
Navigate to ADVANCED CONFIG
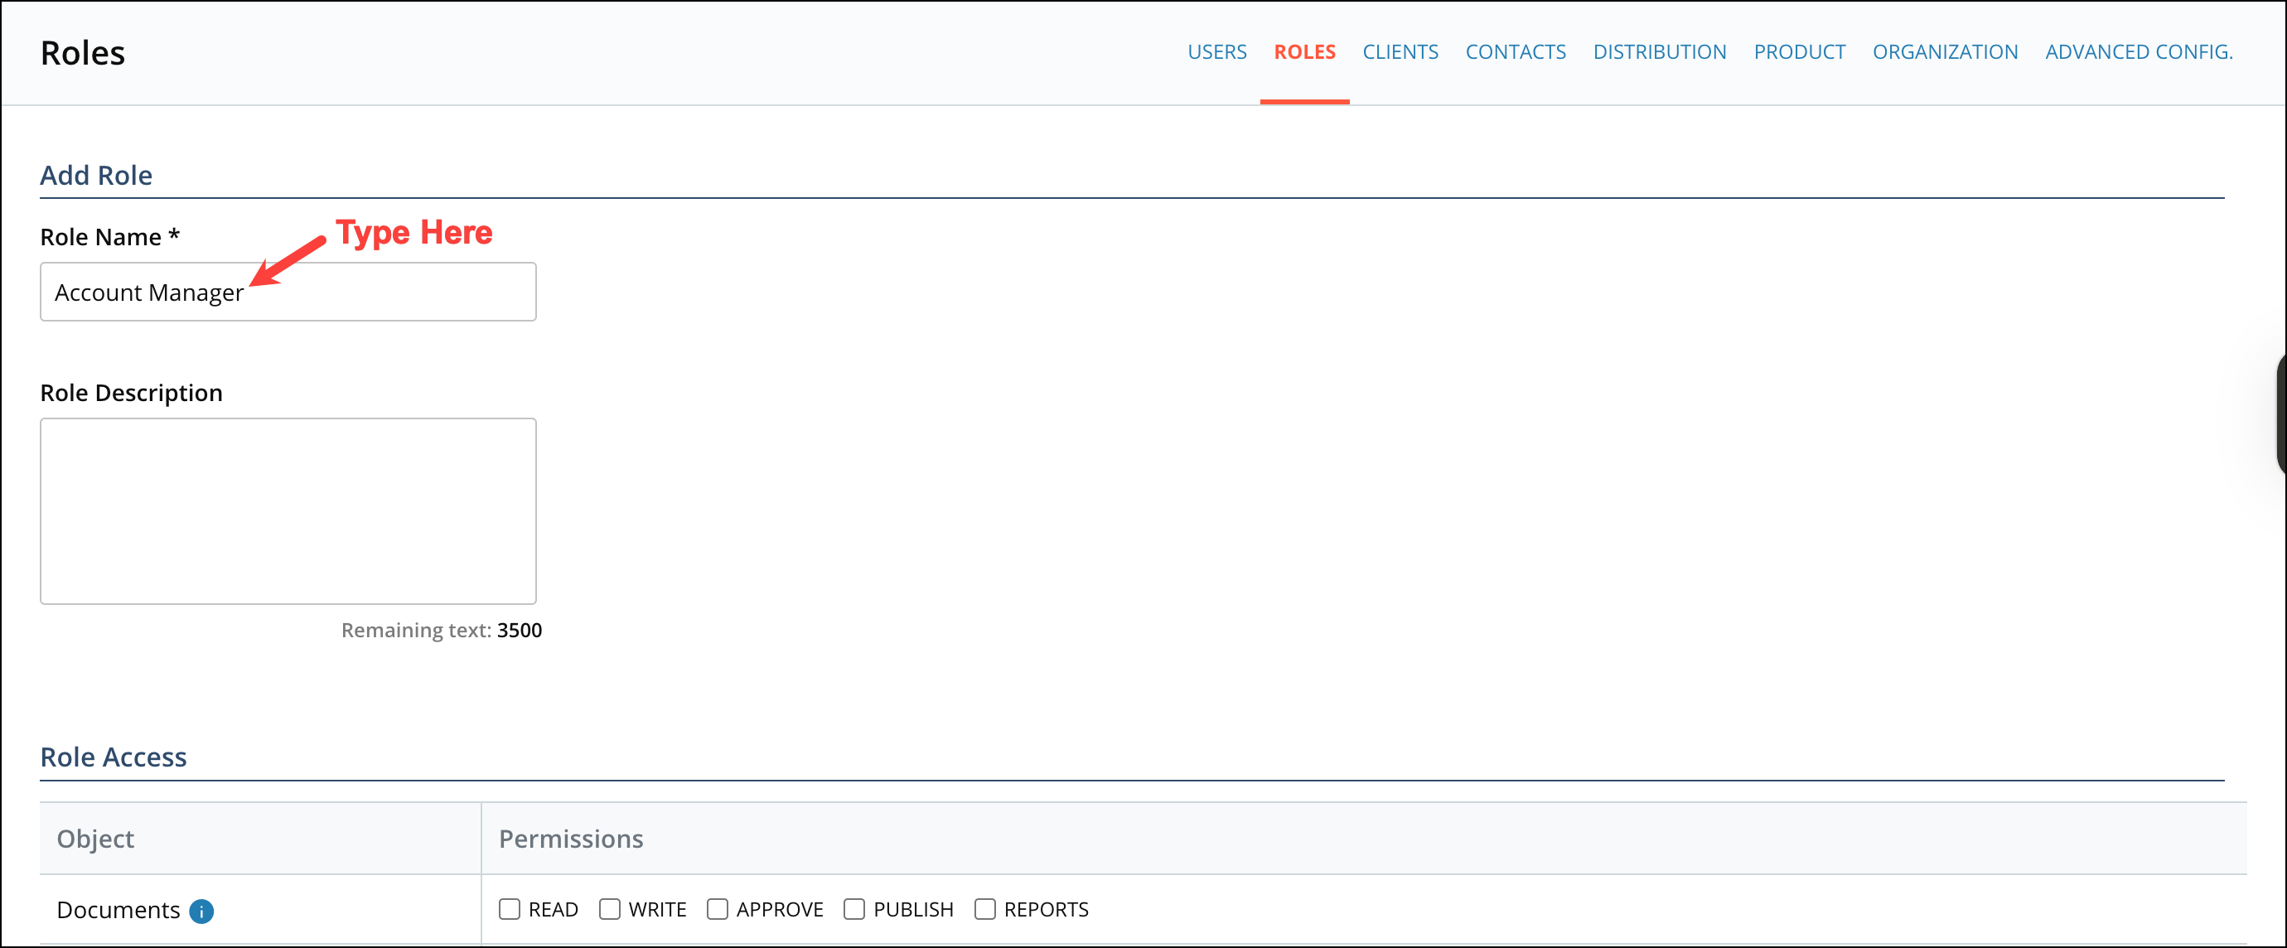click(x=2139, y=51)
